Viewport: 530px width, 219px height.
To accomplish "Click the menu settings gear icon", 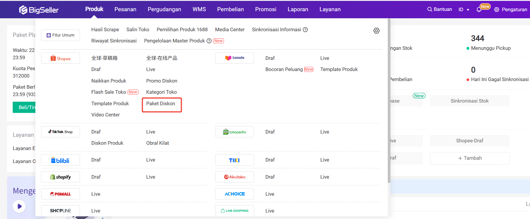I will pyautogui.click(x=376, y=31).
